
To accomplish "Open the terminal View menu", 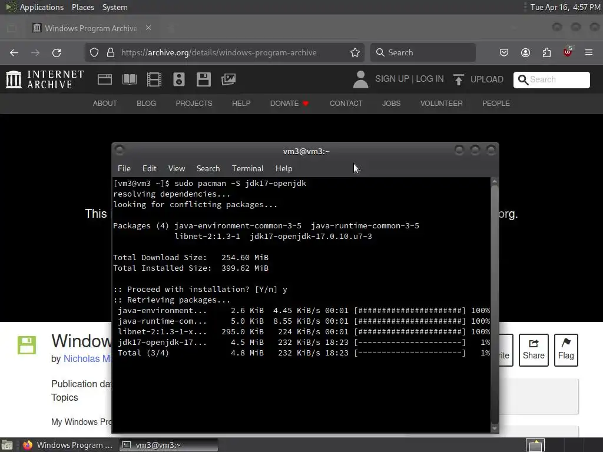I will click(177, 168).
